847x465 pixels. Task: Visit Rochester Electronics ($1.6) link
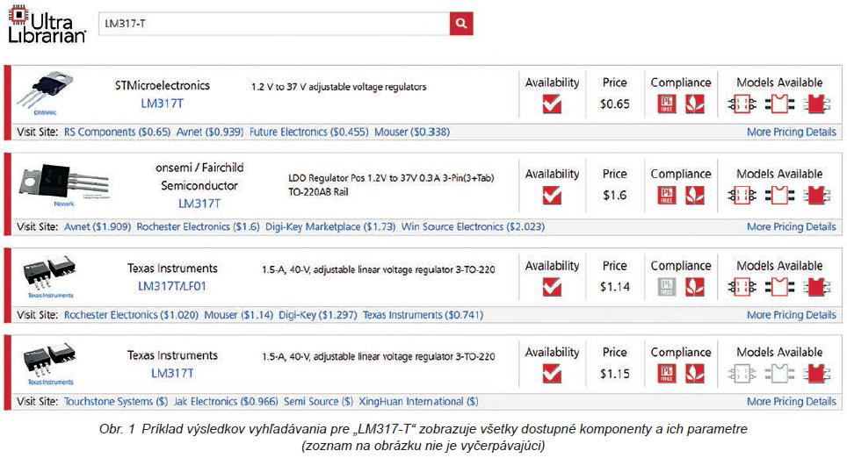click(x=198, y=226)
